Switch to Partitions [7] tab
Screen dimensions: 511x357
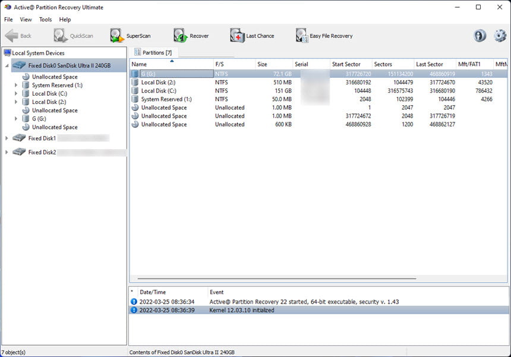pos(153,52)
